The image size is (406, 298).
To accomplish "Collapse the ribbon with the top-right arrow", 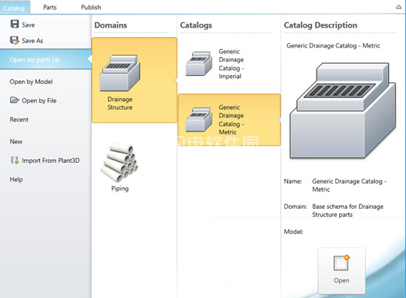I will click(399, 7).
